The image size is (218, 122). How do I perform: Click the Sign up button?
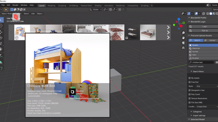tap(203, 30)
